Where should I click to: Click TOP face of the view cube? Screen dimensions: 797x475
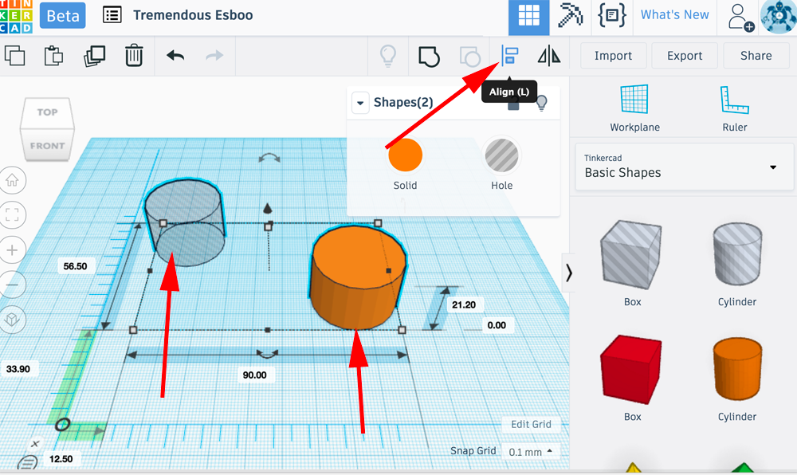pyautogui.click(x=47, y=112)
